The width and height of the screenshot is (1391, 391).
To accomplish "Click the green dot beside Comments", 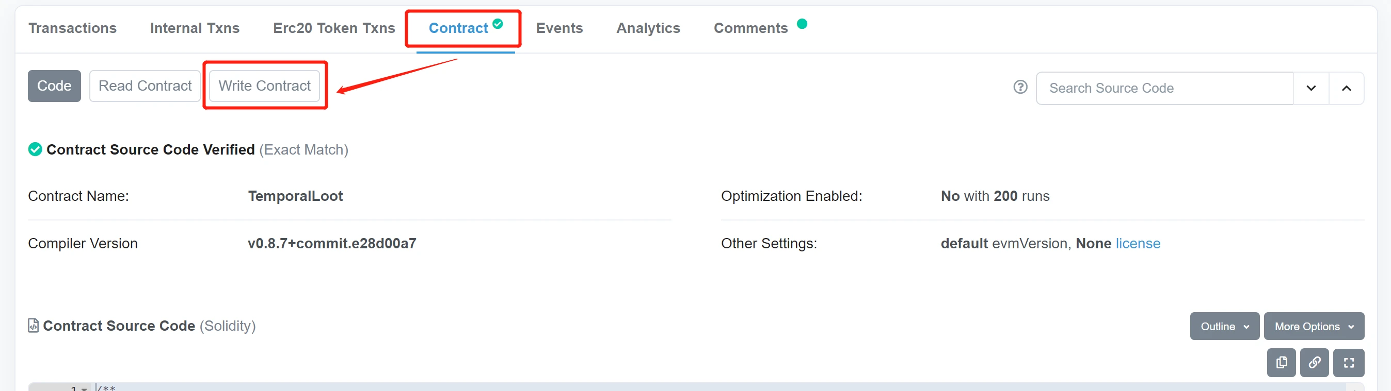I will tap(802, 24).
